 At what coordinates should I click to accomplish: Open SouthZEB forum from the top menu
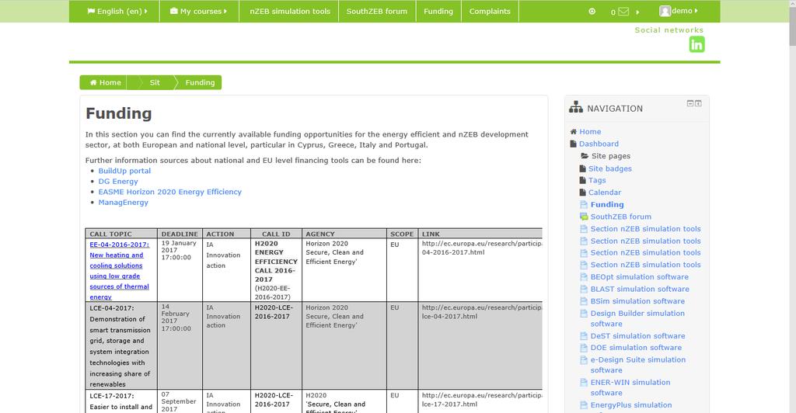point(377,11)
